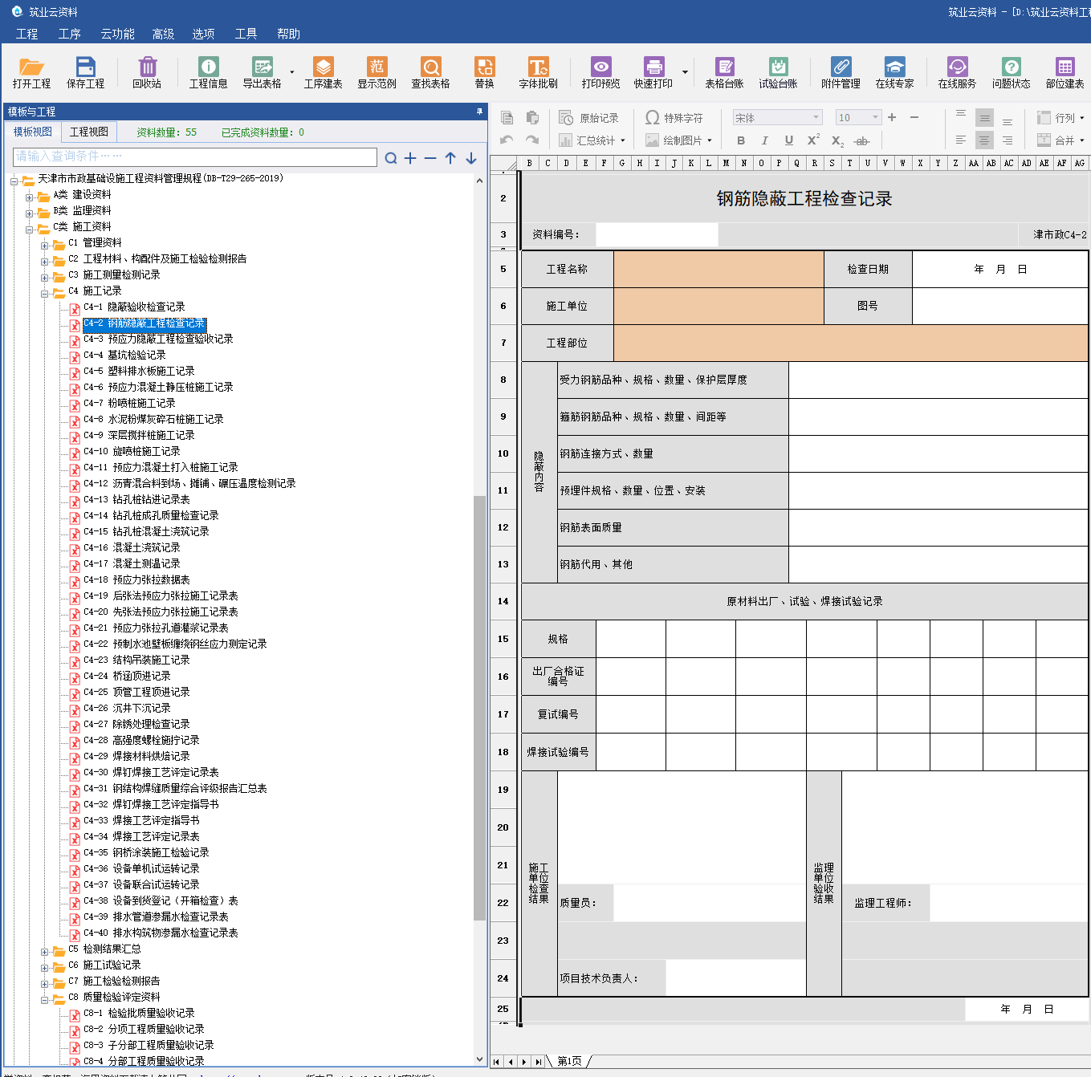1091x1077 pixels.
Task: Click the 工程名称 orange input cell
Action: click(x=719, y=270)
